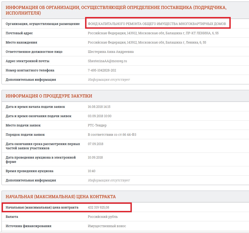249x233 pixels.
Task: Click the 'Почтовый адрес' label
Action: click(x=19, y=33)
